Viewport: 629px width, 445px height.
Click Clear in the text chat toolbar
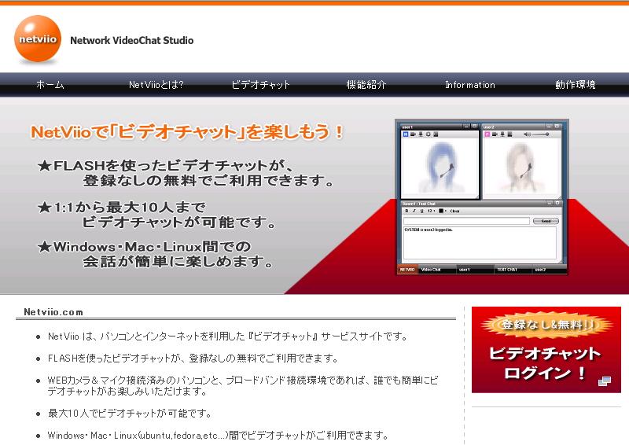click(x=455, y=211)
